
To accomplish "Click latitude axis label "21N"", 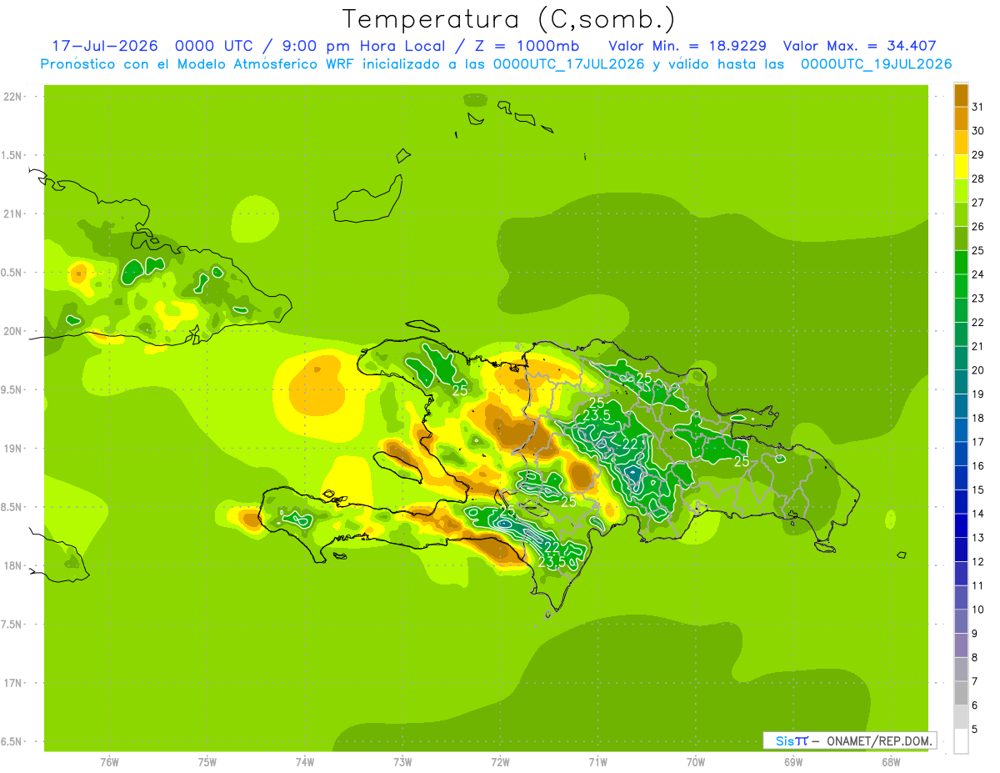I will point(14,214).
